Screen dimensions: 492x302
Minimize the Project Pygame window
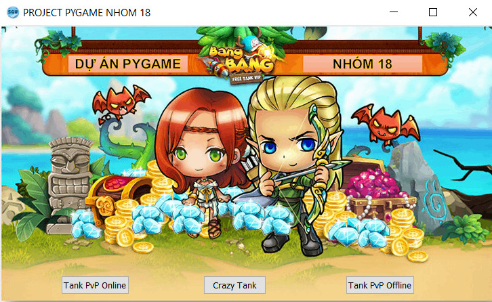click(394, 12)
